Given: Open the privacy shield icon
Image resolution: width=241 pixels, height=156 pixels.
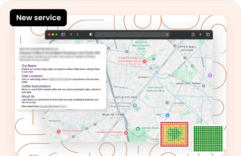Looking at the screenshot, I should (x=91, y=35).
